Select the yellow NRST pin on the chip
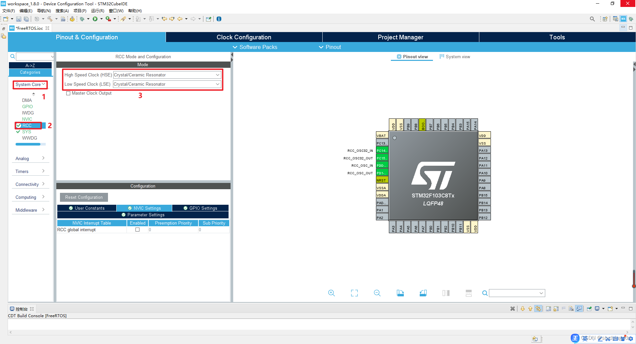 382,180
